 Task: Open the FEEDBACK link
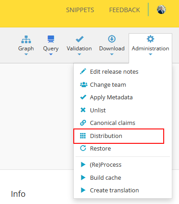coord(125,10)
